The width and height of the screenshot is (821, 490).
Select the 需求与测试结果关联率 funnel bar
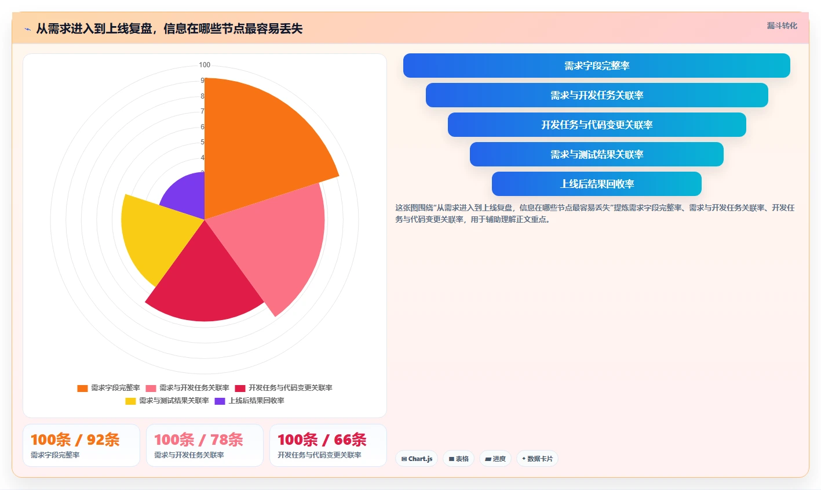coord(596,154)
